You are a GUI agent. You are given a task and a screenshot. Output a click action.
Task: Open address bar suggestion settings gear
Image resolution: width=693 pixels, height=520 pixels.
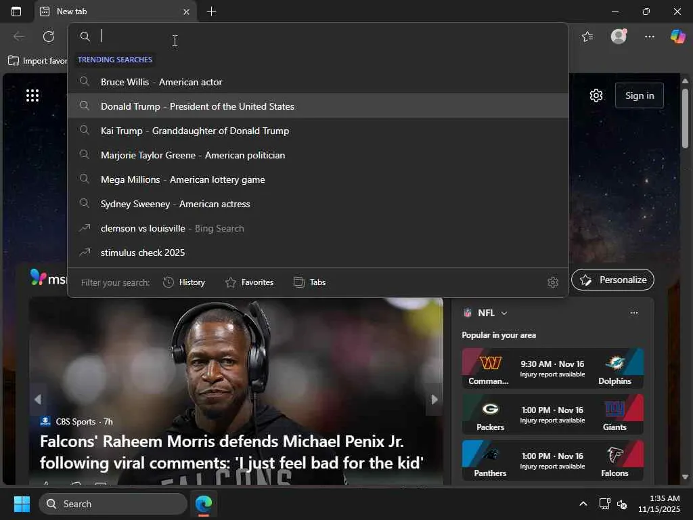552,282
